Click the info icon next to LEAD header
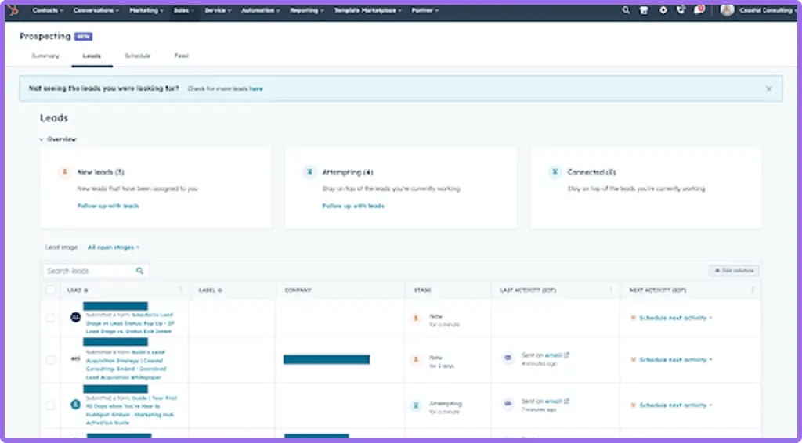Viewport: 802px width, 443px height. click(86, 290)
